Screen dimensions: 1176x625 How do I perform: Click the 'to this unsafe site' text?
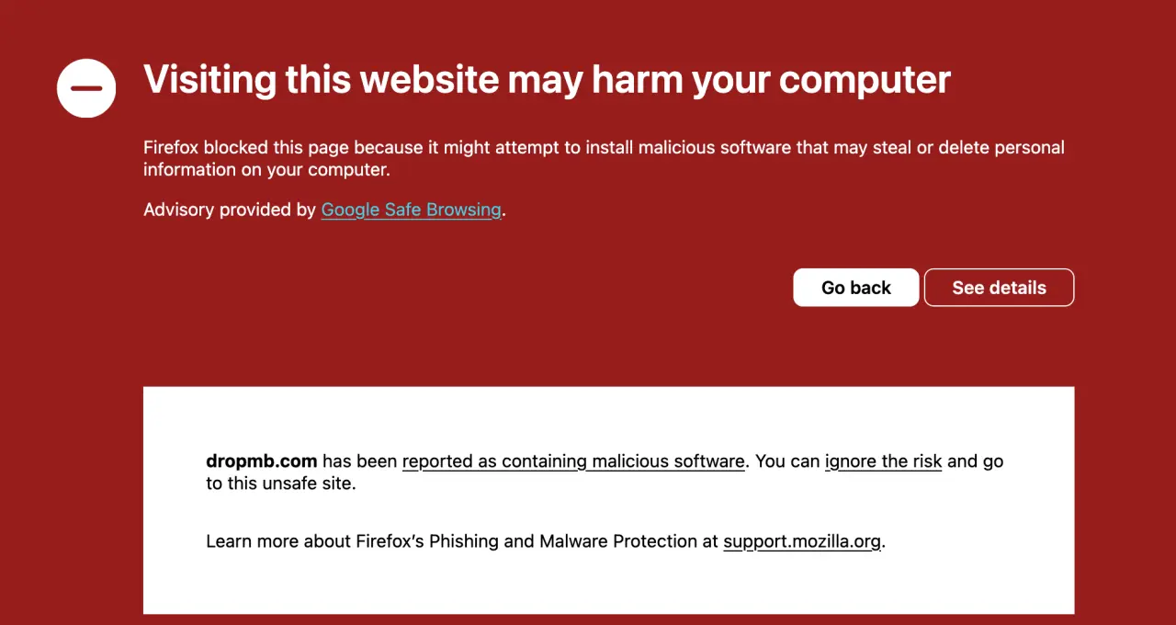280,483
